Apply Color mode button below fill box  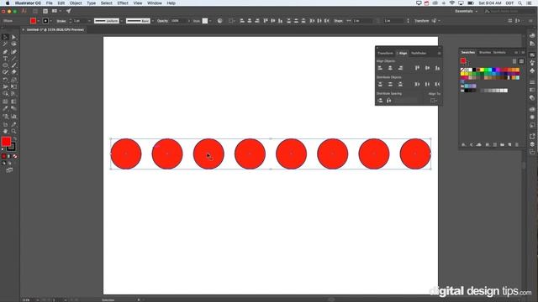[3, 157]
